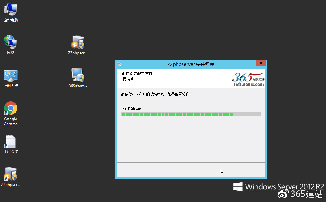326x202 pixels.
Task: Click the ZZphpserver 安装程序 title text
Action: point(191,64)
